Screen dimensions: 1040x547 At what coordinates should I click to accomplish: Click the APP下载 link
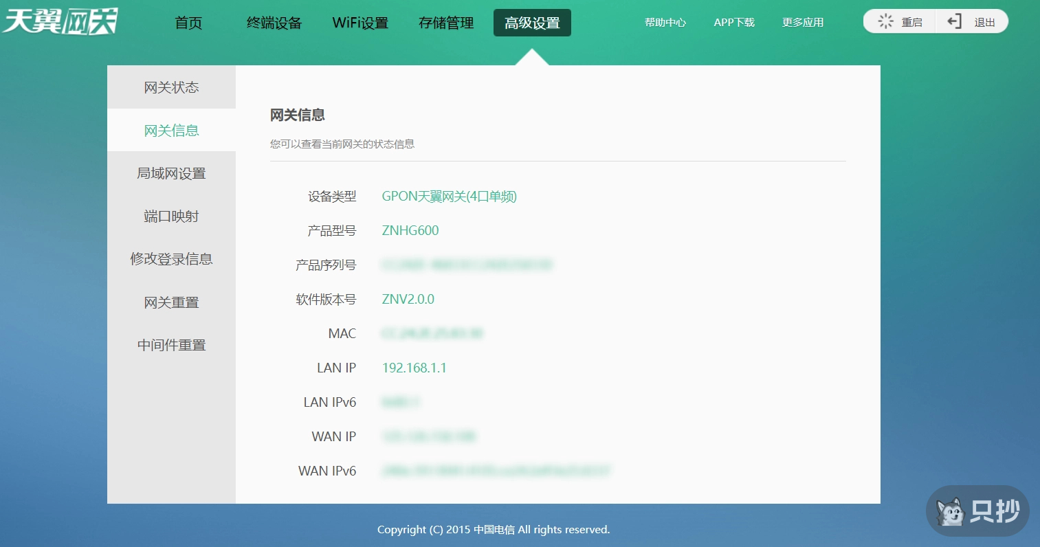point(734,23)
